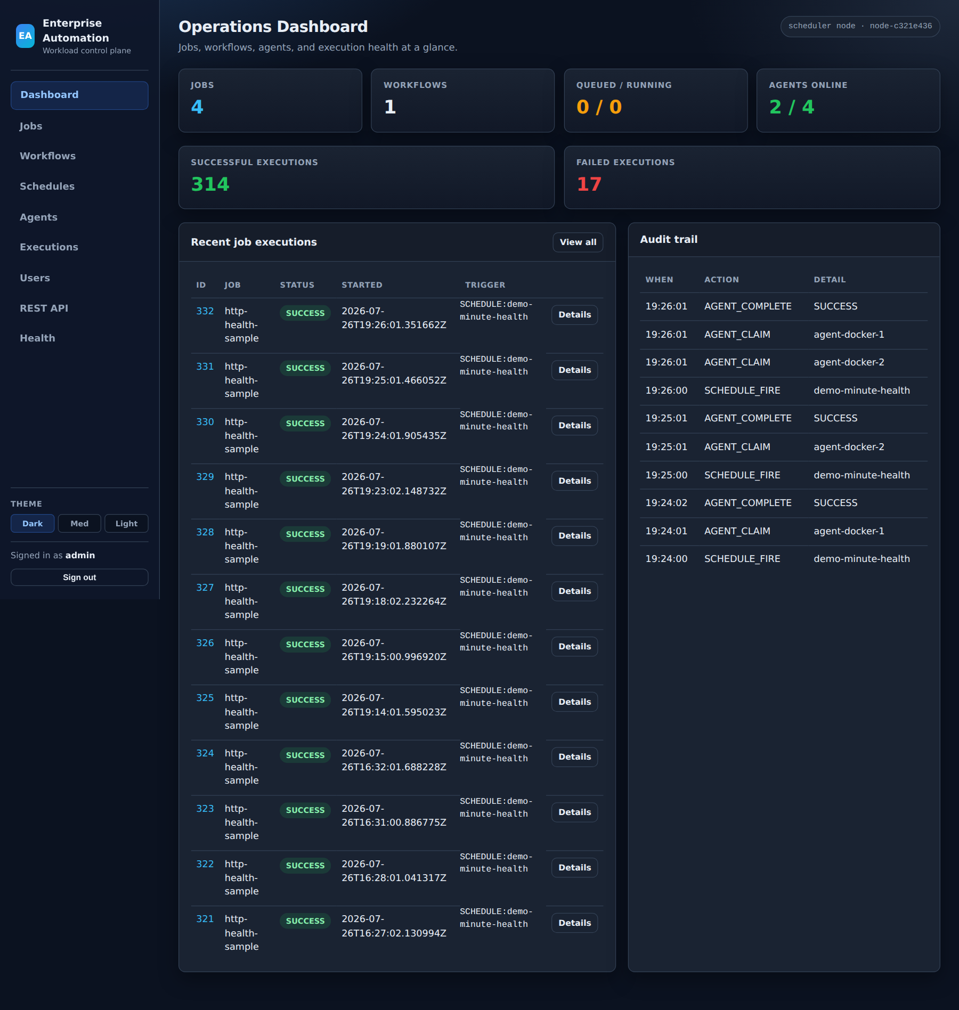Switch theme to Med
The height and width of the screenshot is (1010, 959).
pos(79,524)
